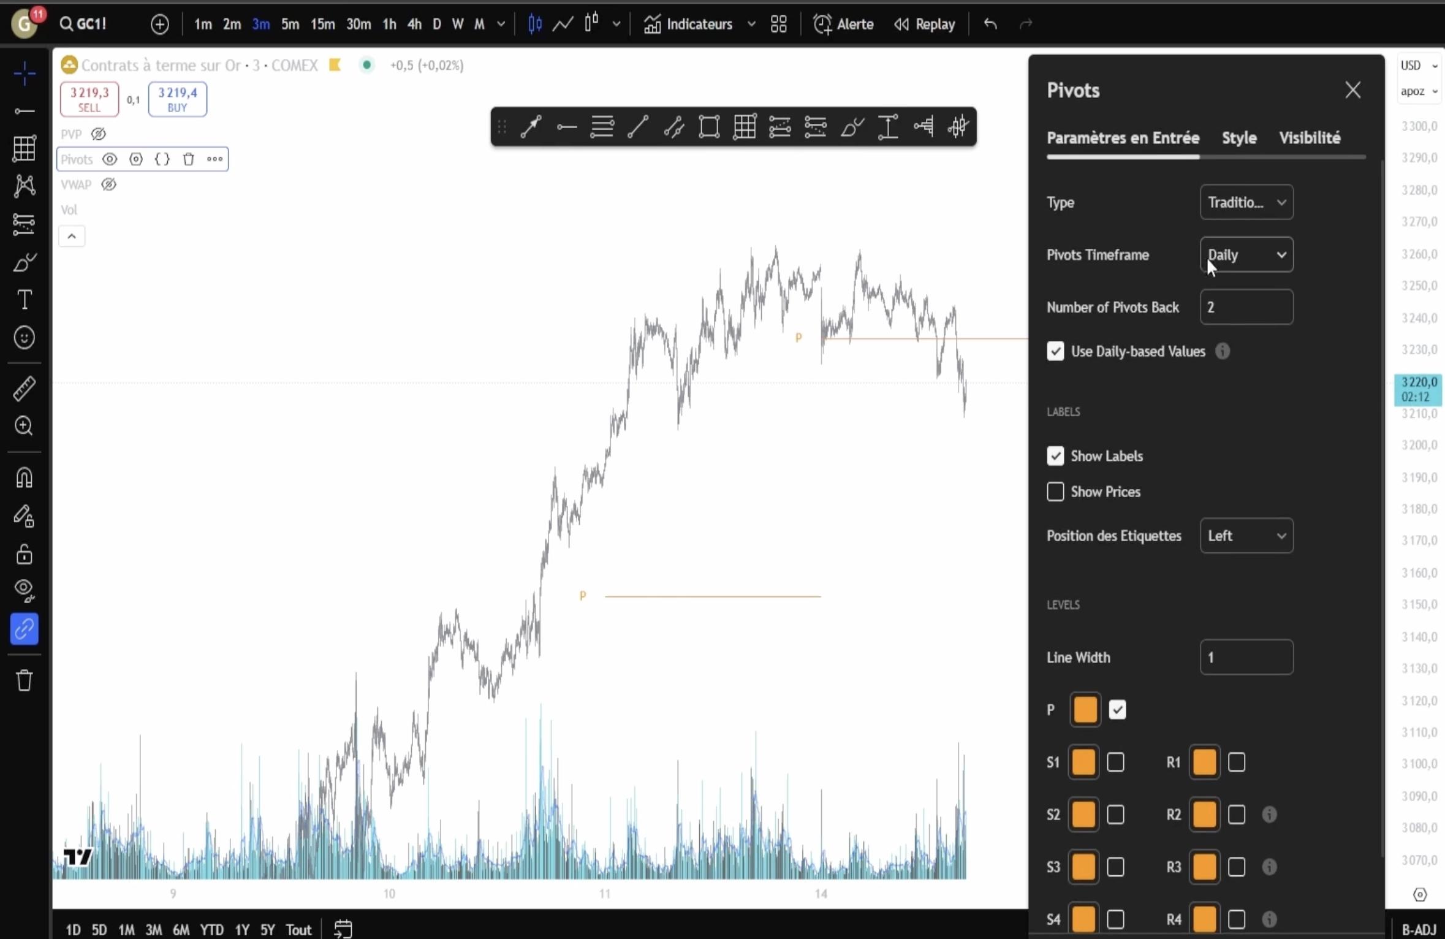Open the Indicateurs menu
The width and height of the screenshot is (1445, 939).
coord(698,24)
